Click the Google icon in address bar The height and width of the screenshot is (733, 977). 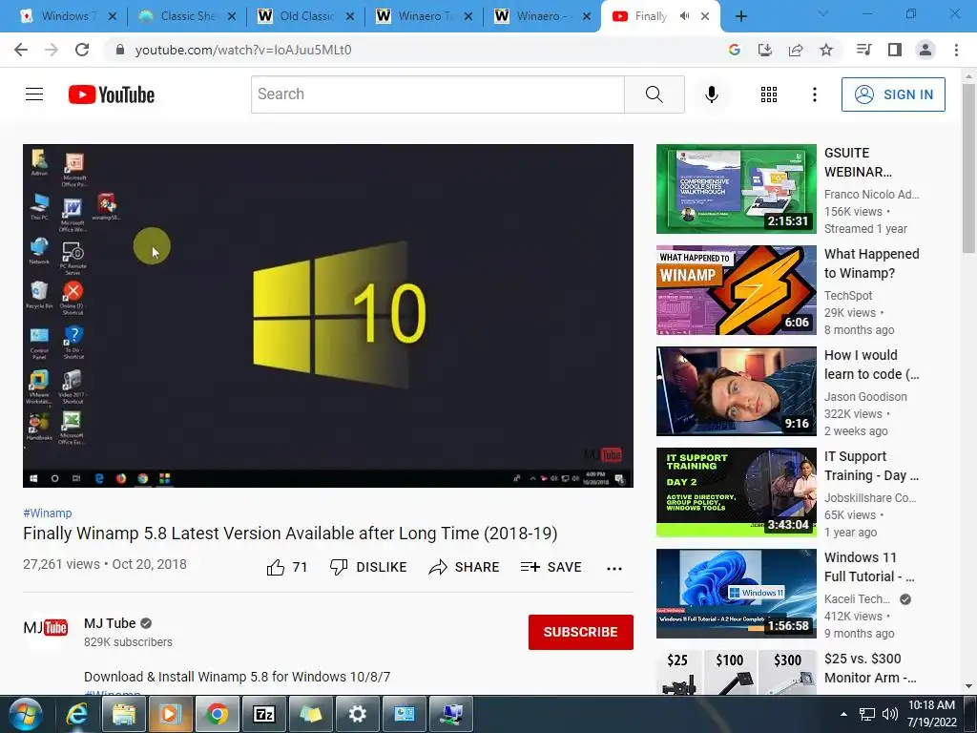pyautogui.click(x=735, y=50)
